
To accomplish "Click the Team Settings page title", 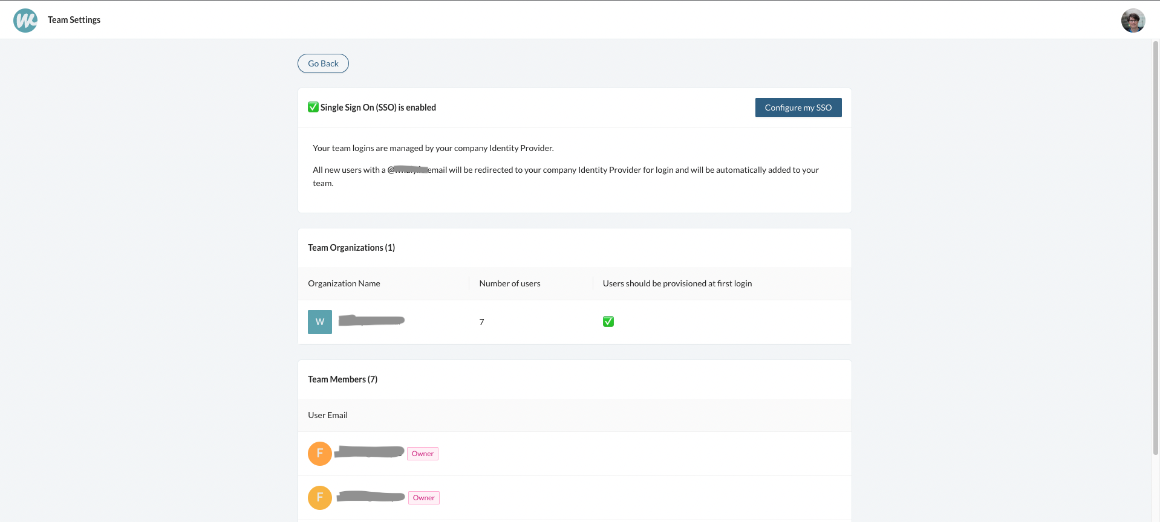I will tap(74, 20).
